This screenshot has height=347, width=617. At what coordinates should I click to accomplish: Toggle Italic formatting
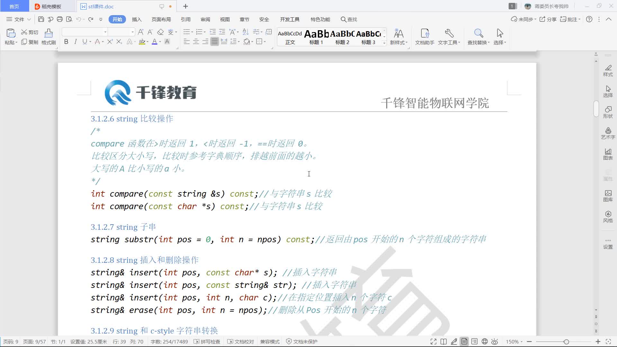tap(76, 41)
